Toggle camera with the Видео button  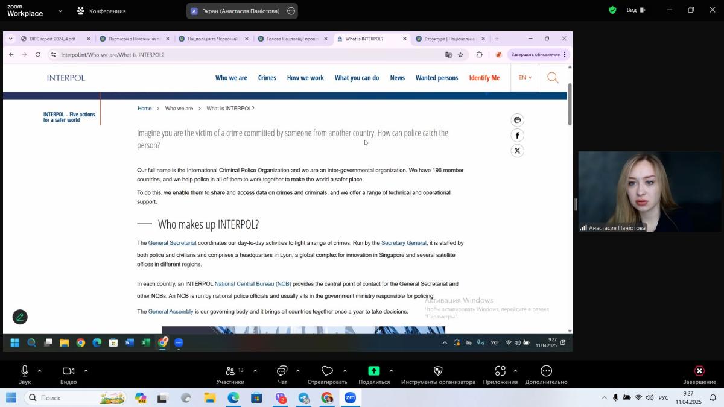(x=68, y=374)
